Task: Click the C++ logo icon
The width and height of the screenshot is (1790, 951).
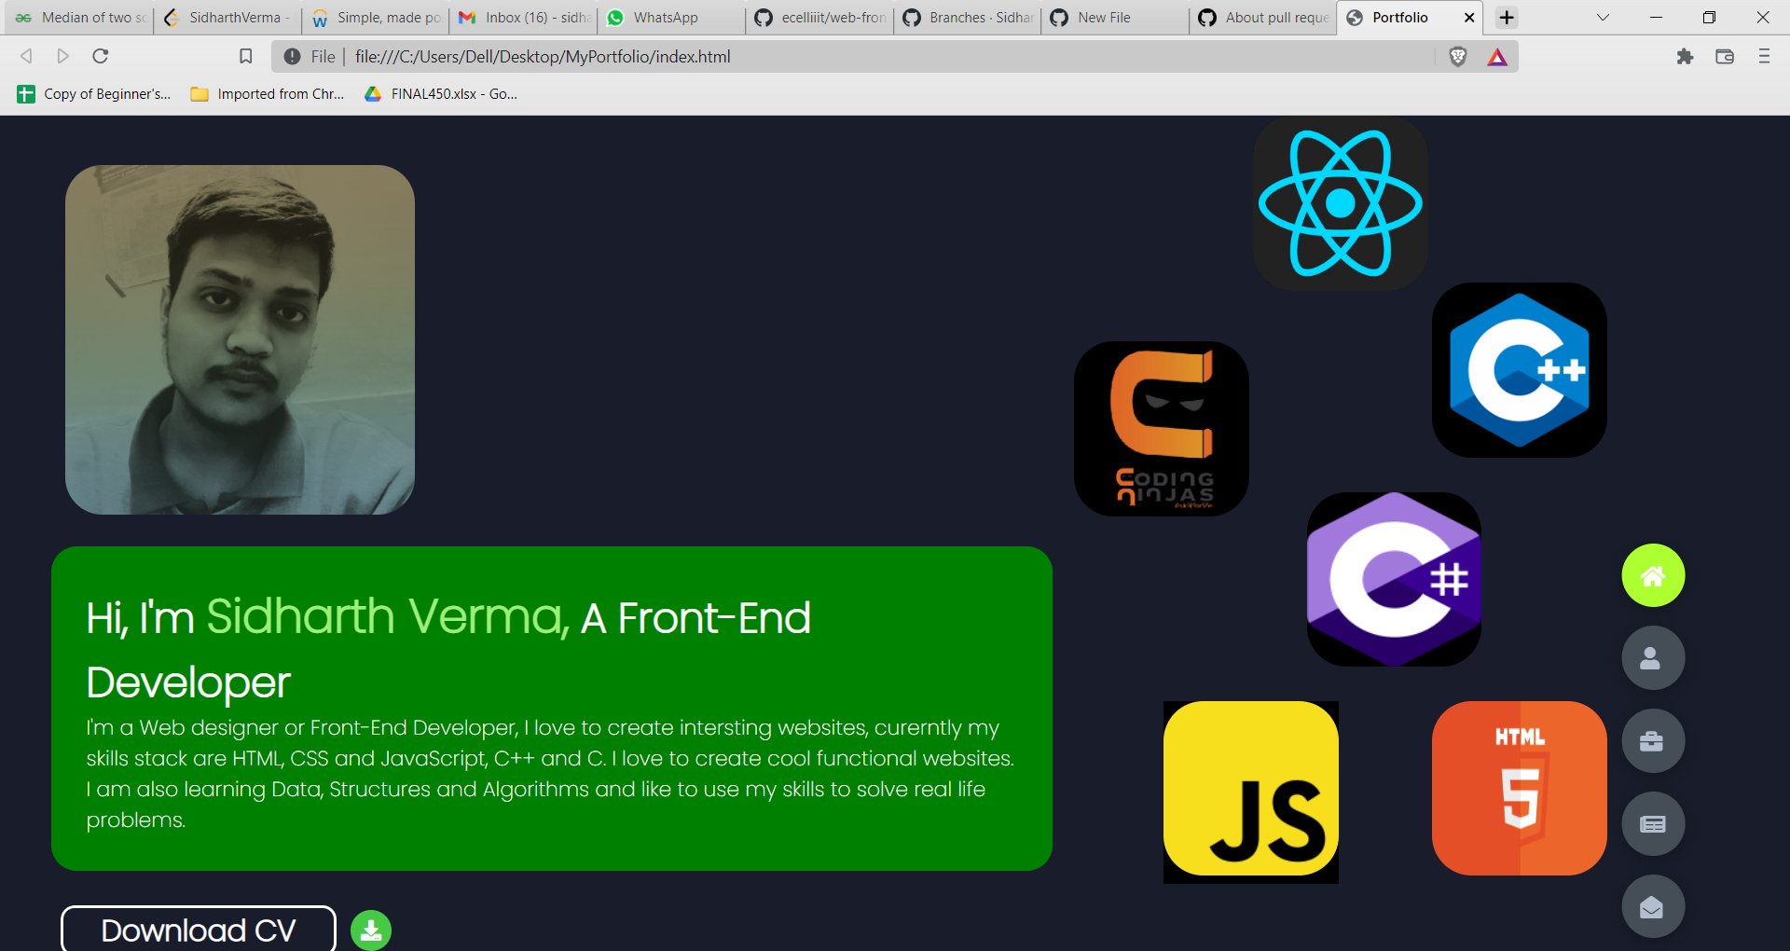Action: click(x=1519, y=370)
